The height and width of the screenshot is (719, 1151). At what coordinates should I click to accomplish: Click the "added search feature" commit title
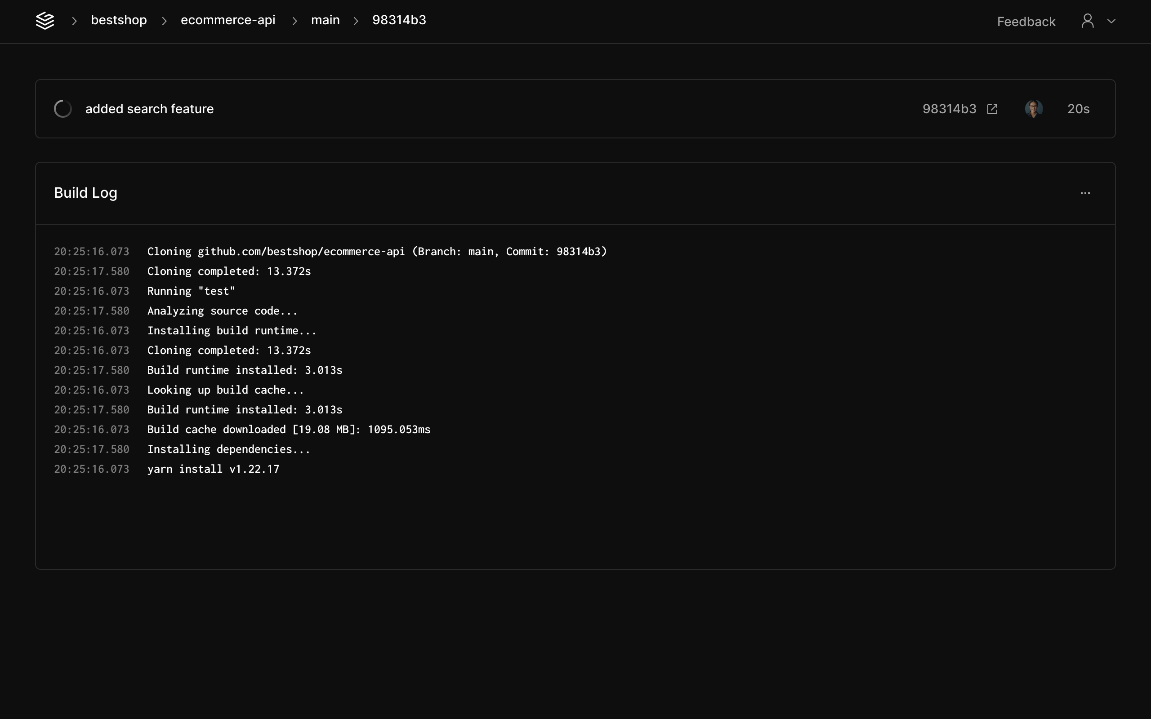tap(149, 109)
